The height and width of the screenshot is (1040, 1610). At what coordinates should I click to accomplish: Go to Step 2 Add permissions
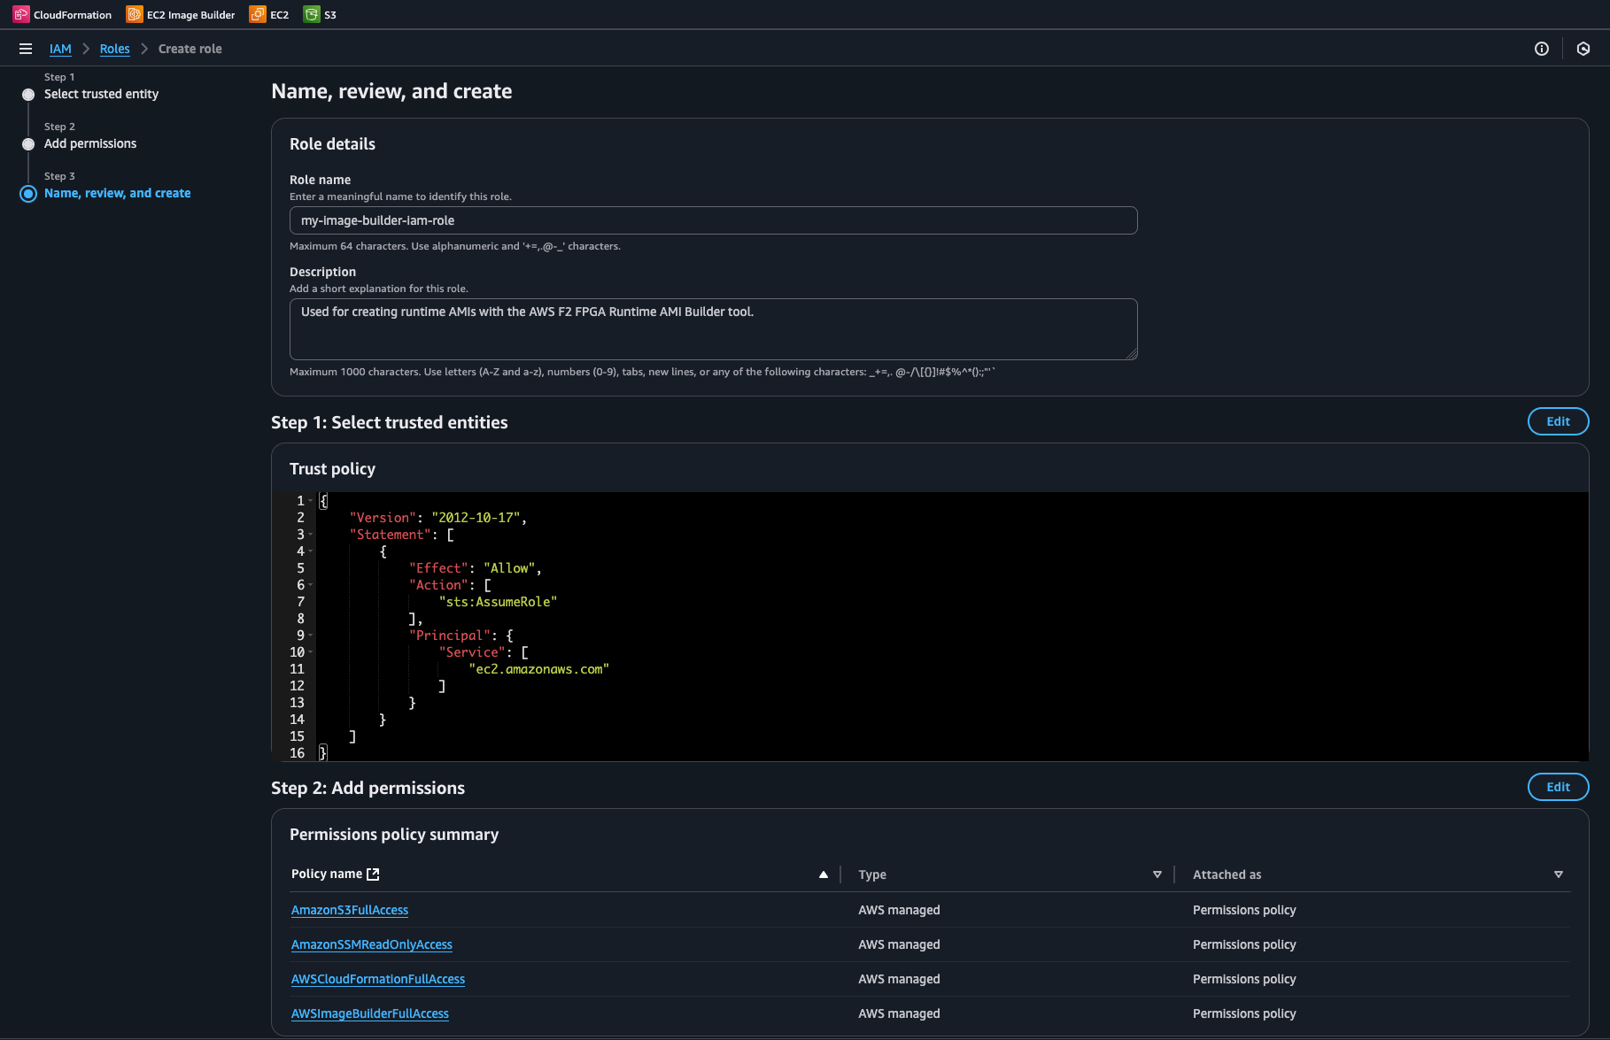tap(90, 143)
